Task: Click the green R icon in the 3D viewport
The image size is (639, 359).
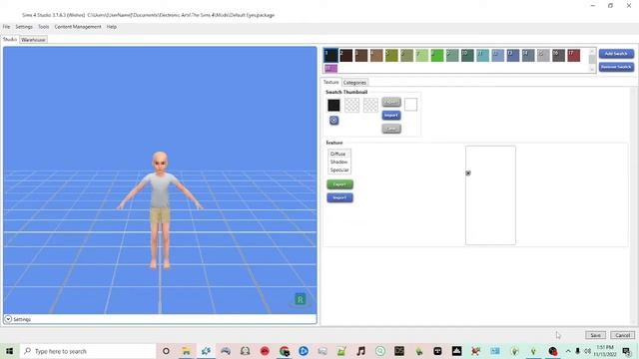Action: pyautogui.click(x=301, y=299)
